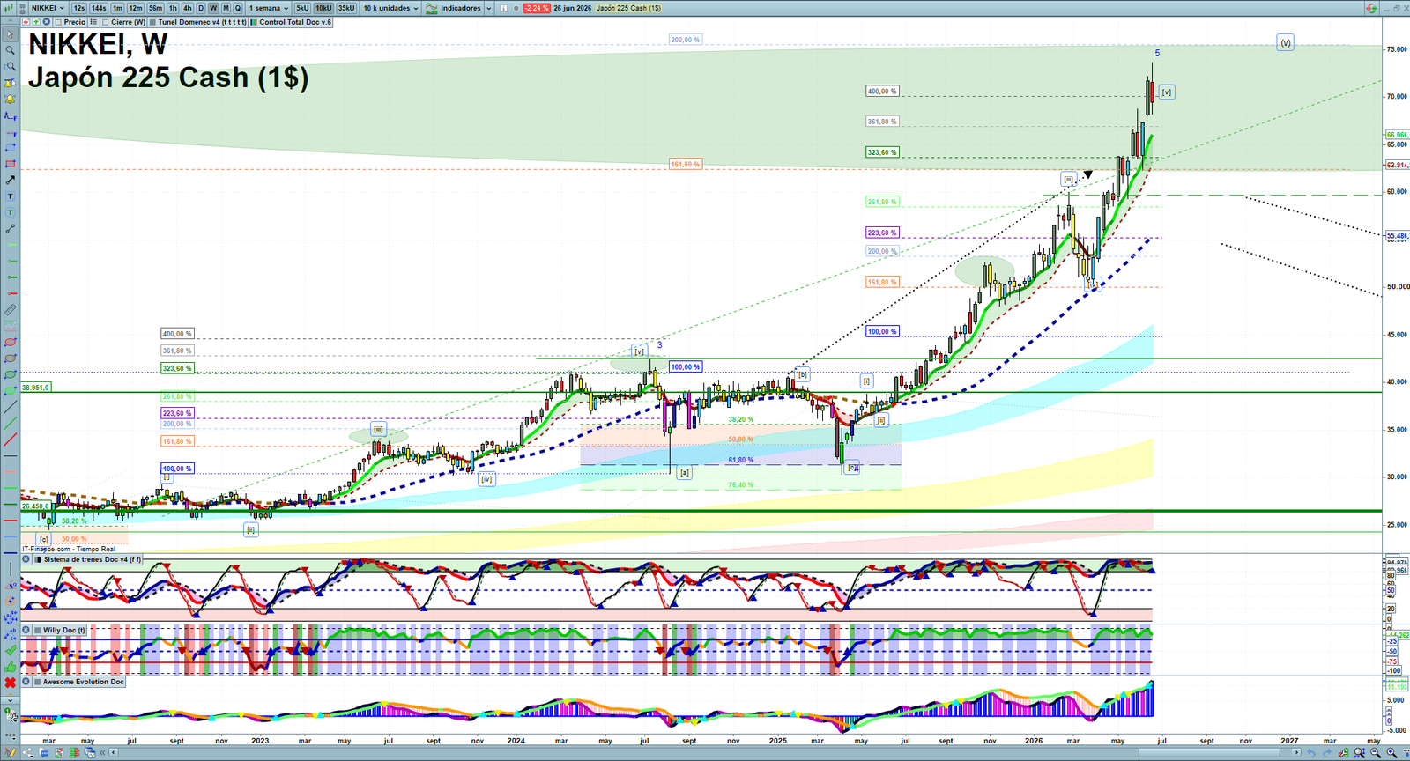Expand the left toolbar chevron
The width and height of the screenshot is (1410, 761).
point(10,699)
